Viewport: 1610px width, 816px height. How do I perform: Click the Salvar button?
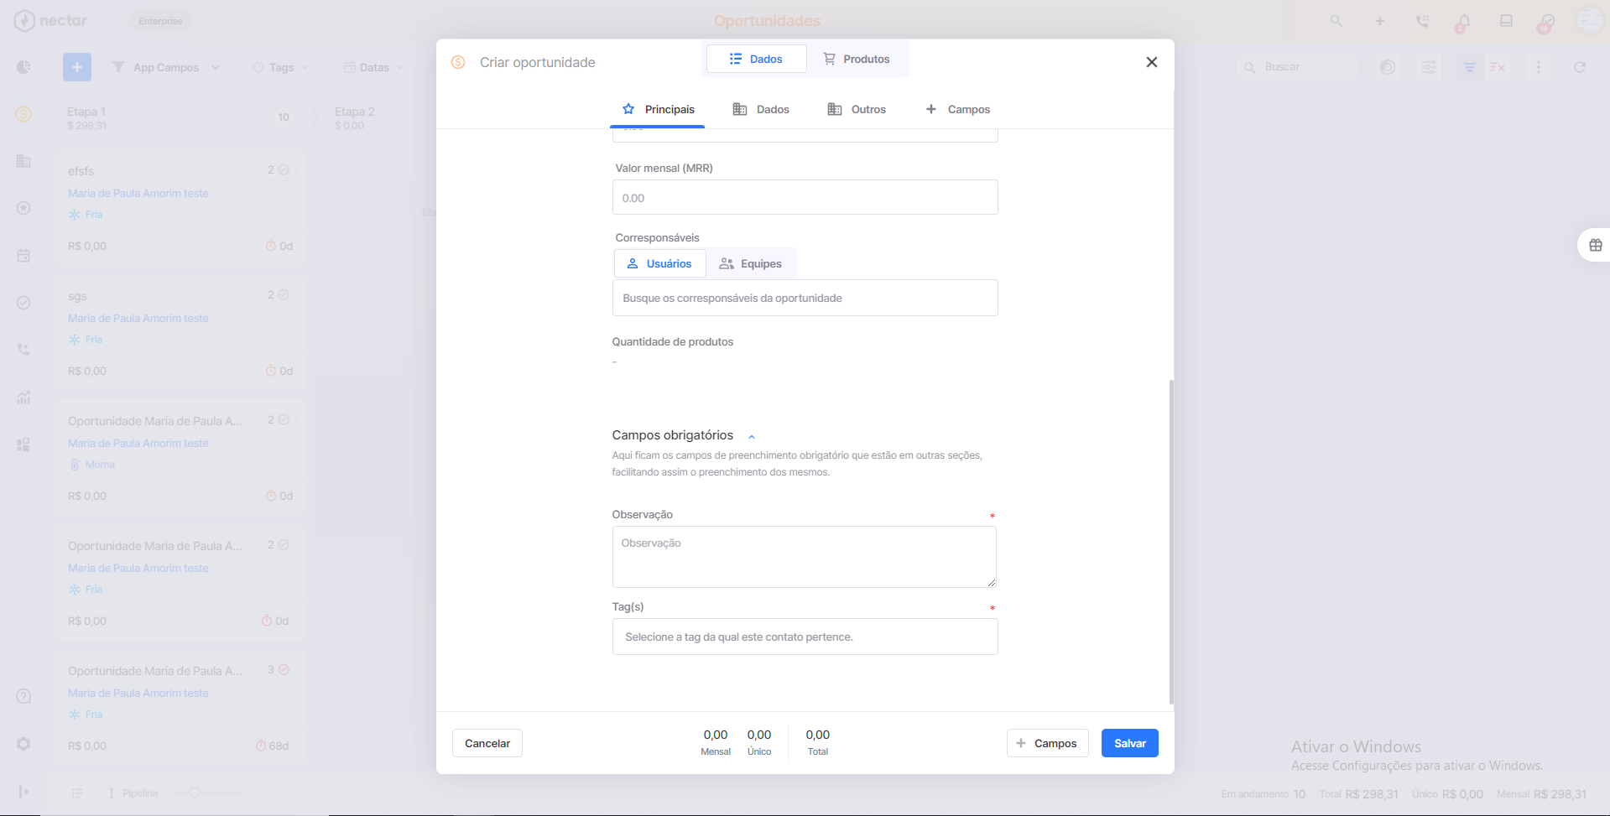coord(1130,743)
